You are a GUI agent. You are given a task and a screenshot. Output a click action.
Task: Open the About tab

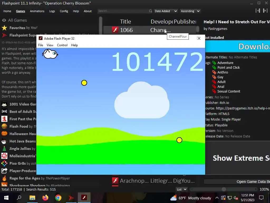[x=88, y=11]
